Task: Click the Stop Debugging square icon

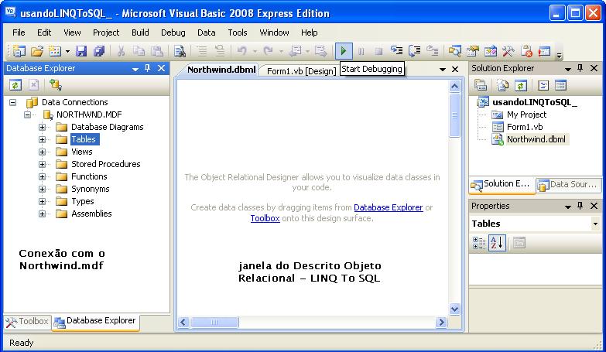Action: tap(378, 51)
